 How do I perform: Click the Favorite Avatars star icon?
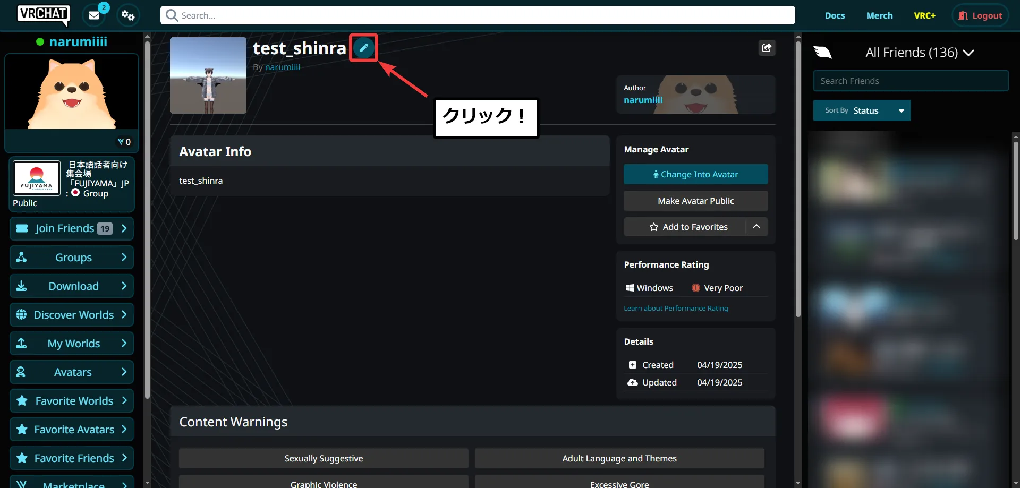(x=22, y=430)
